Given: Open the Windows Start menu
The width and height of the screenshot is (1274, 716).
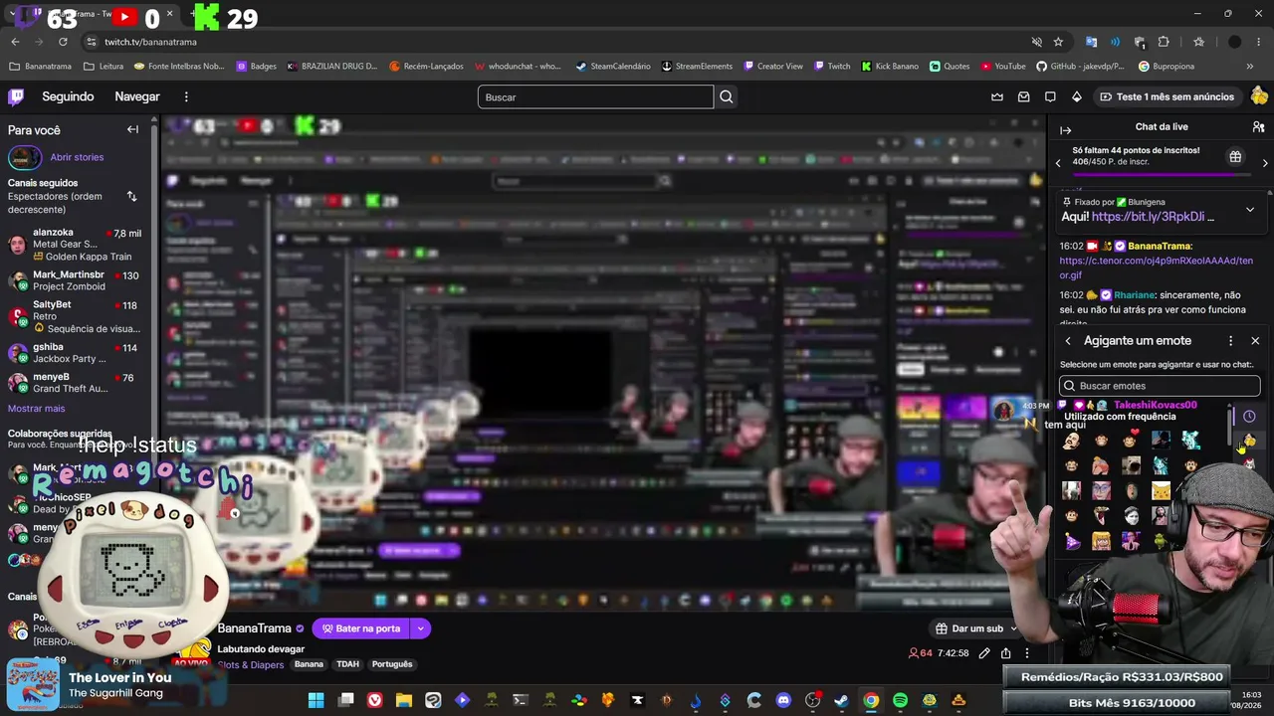Looking at the screenshot, I should tap(316, 701).
